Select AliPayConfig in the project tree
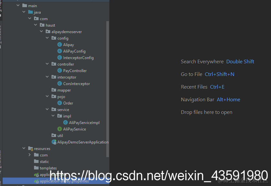271x186 pixels. tap(74, 51)
